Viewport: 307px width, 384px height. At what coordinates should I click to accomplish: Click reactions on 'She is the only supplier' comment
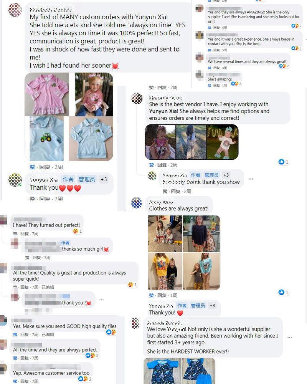(x=296, y=26)
